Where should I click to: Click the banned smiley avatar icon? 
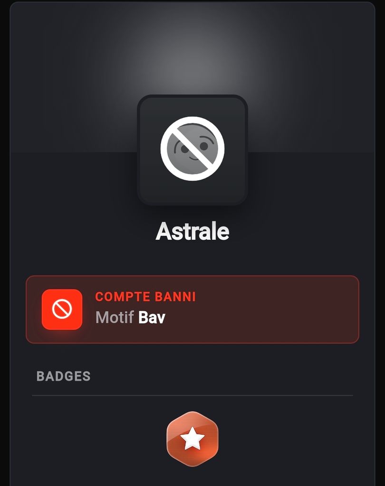pos(192,149)
